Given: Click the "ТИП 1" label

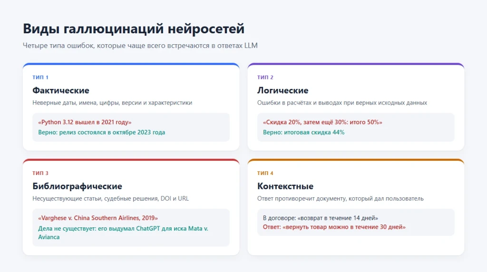Looking at the screenshot, I should coord(40,78).
